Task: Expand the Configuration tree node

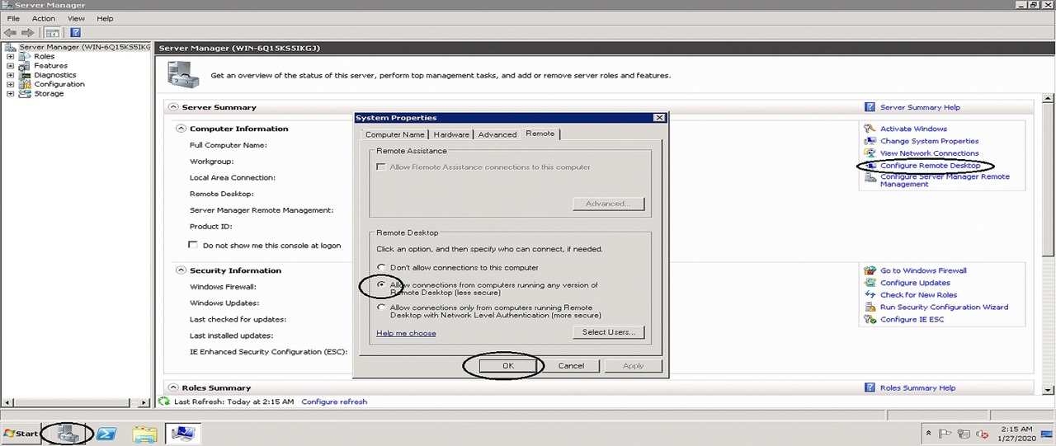Action: pyautogui.click(x=10, y=84)
